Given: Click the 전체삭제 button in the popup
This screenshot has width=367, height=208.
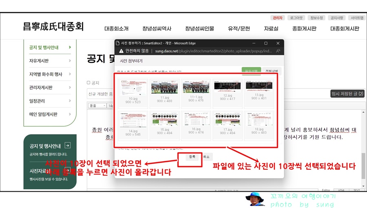Looking at the screenshot, I should click(272, 71).
